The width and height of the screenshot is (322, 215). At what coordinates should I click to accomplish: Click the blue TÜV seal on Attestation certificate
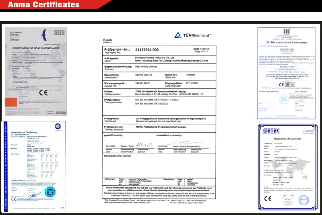49,194
